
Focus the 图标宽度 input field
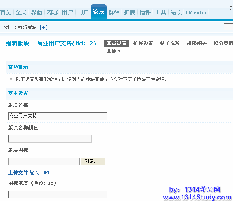(57, 194)
